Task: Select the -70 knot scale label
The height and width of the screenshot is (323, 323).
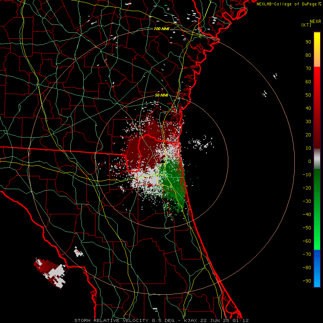Action: (x=307, y=254)
